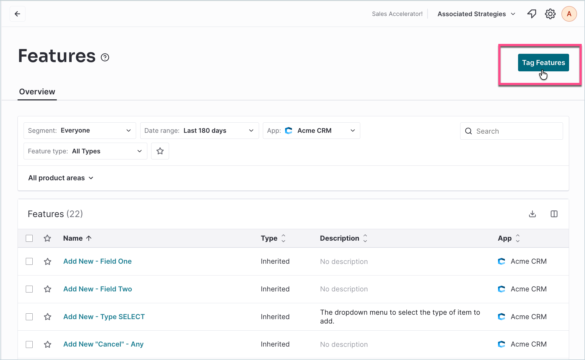The height and width of the screenshot is (360, 585).
Task: Open the announcements megaphone icon
Action: (x=532, y=14)
